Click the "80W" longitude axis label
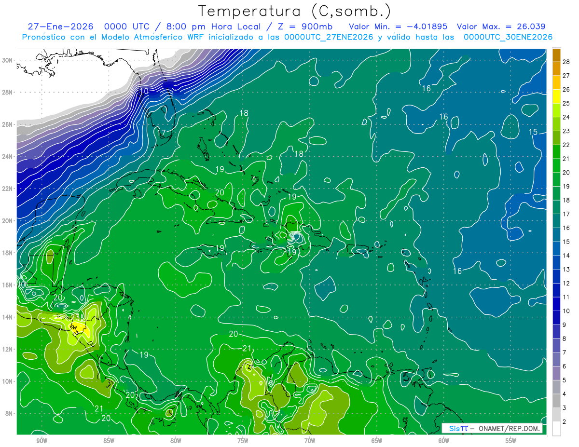579x447 pixels. pyautogui.click(x=176, y=441)
